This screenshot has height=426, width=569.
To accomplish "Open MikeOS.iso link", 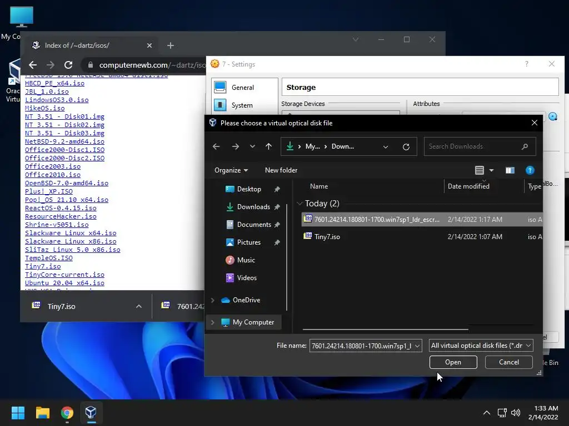I will (x=44, y=108).
